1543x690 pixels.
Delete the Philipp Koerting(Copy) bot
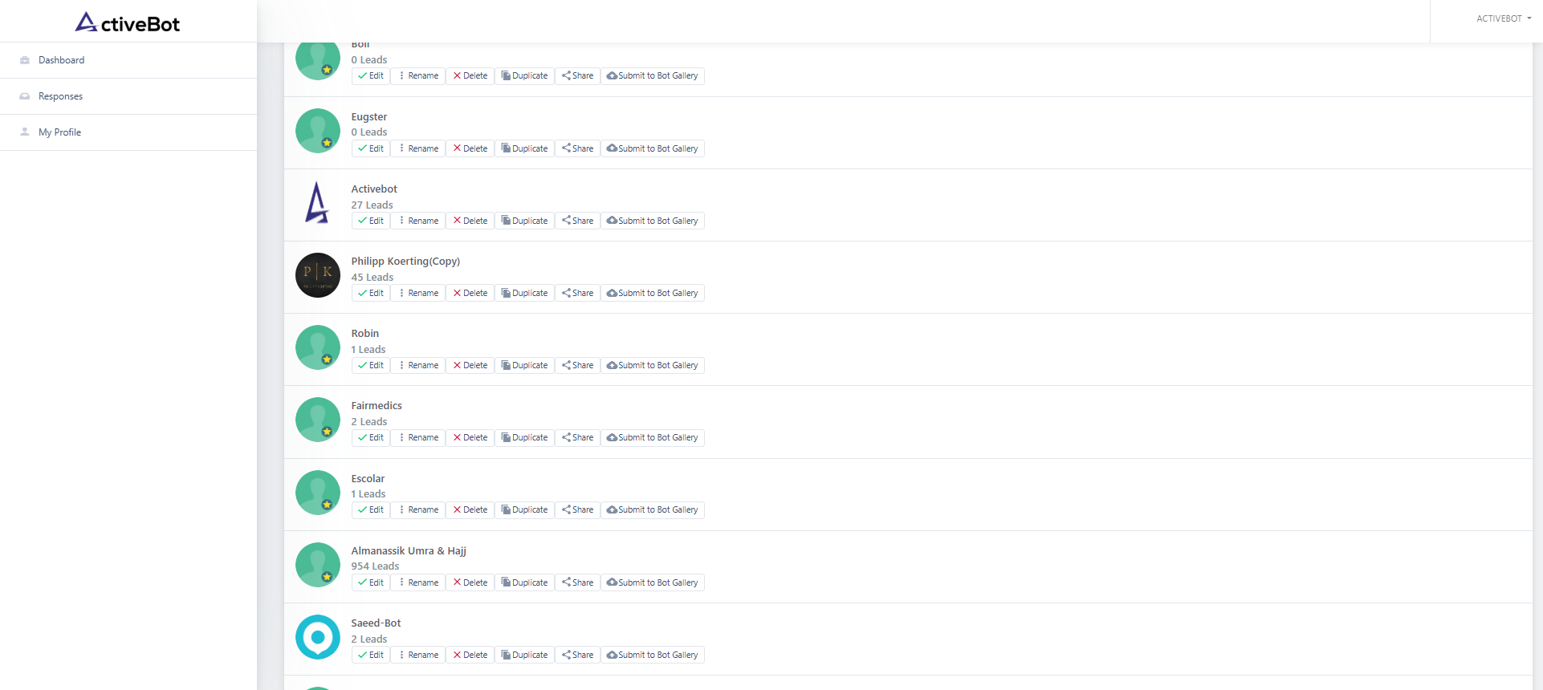pyautogui.click(x=470, y=293)
